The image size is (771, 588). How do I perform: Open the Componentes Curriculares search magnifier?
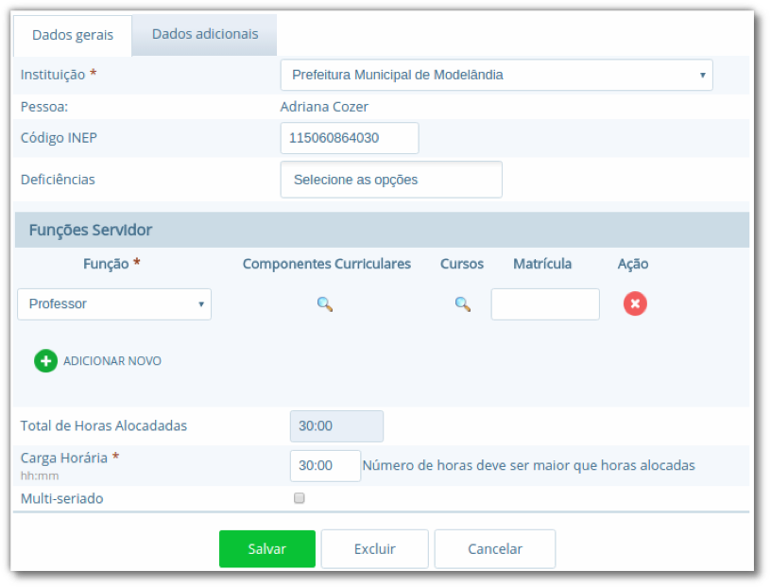pyautogui.click(x=325, y=304)
